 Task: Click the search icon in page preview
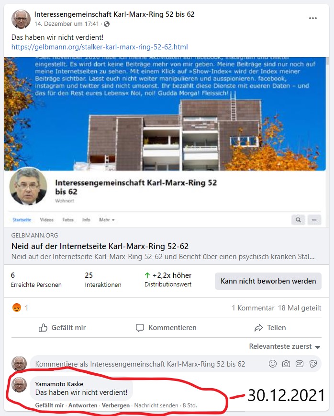pos(298,220)
